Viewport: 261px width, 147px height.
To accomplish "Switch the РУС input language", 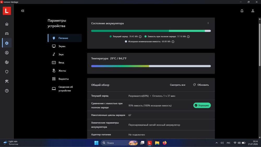I will click(x=229, y=143).
